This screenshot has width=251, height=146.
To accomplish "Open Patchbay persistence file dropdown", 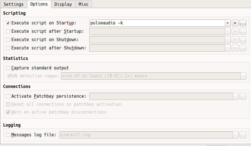I will (236, 96).
